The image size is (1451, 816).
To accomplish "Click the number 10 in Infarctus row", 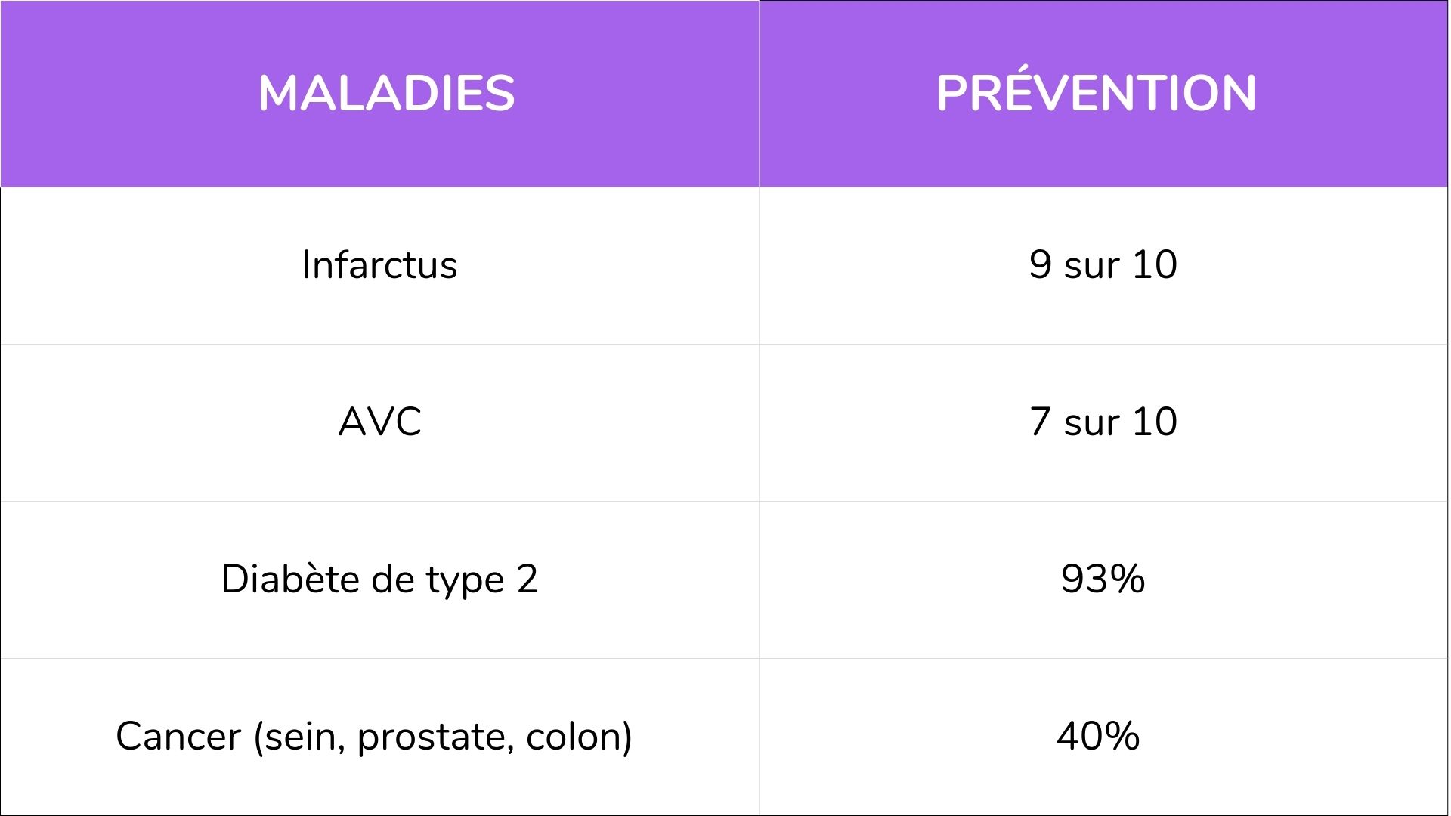I will (x=1155, y=264).
